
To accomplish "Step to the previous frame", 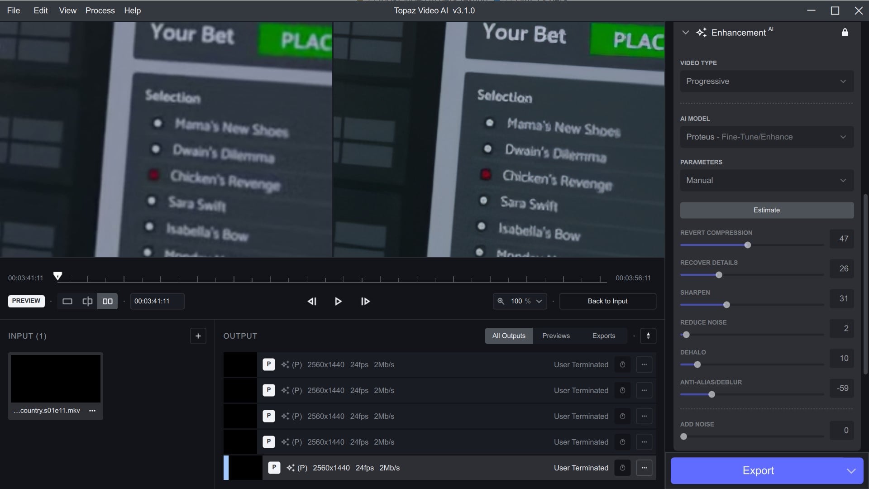I will click(x=312, y=301).
